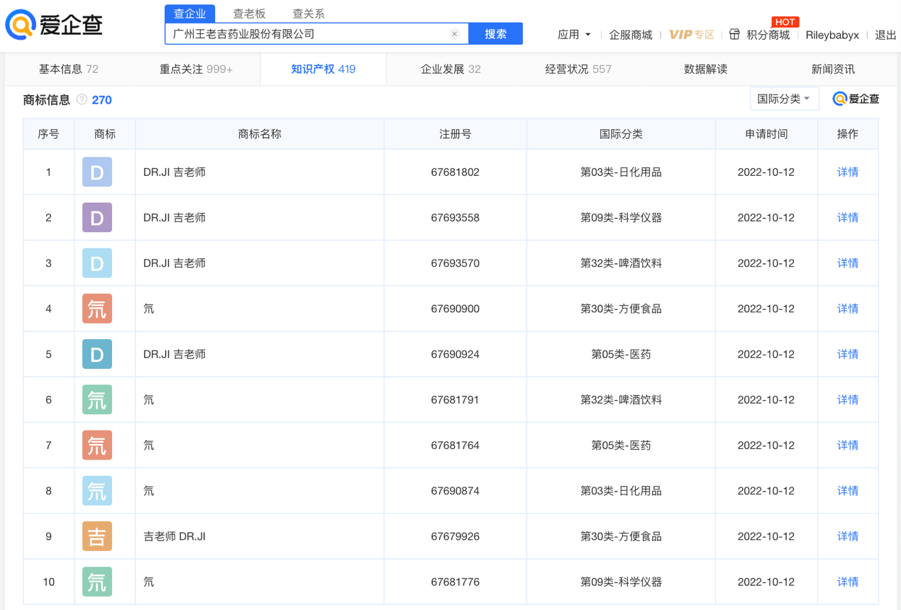
Task: Open 详情 for registration 67690924
Action: 848,354
